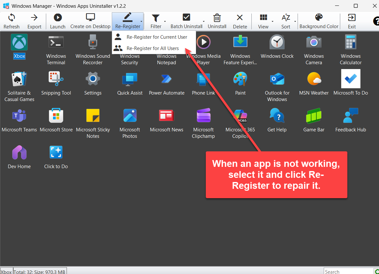Select the Microsoft News icon
379x274 pixels.
pos(166,116)
